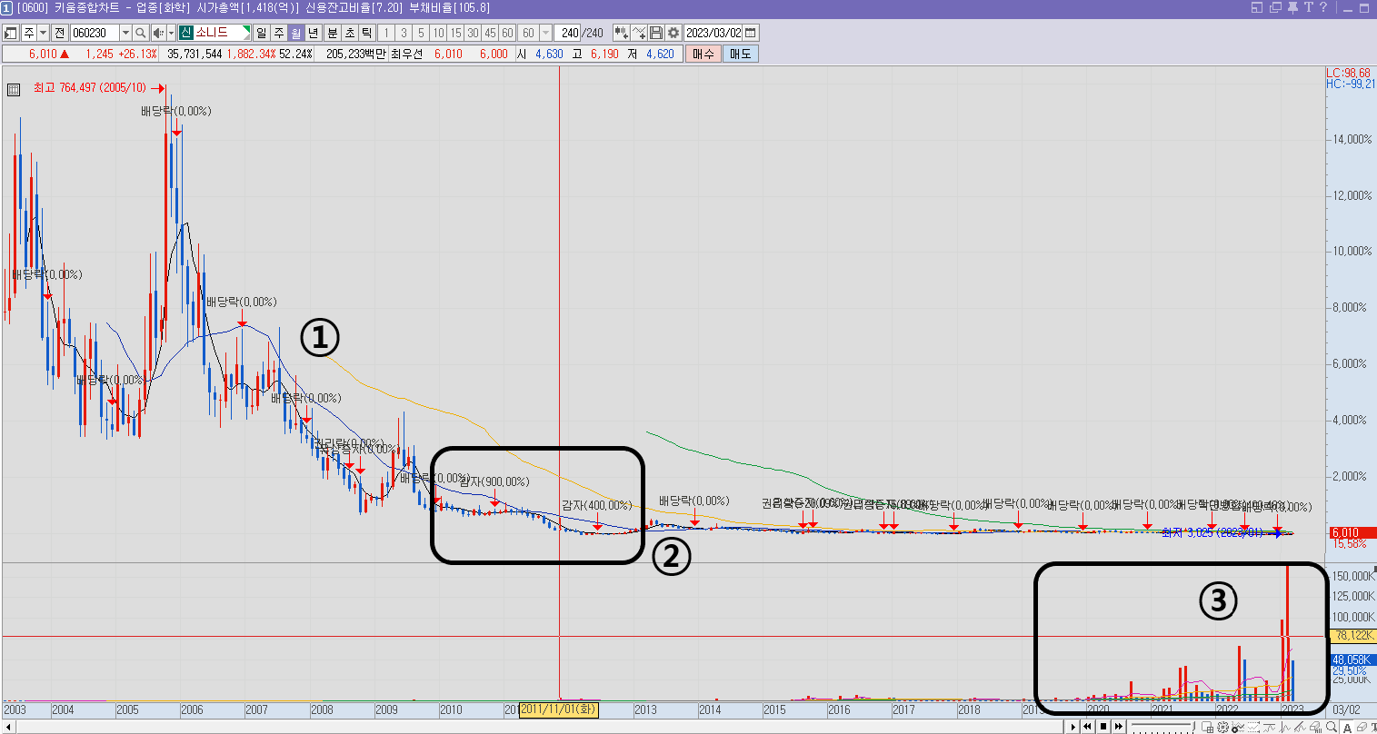Expand the speaker icon dropdown arrow
The width and height of the screenshot is (1377, 734).
[171, 33]
